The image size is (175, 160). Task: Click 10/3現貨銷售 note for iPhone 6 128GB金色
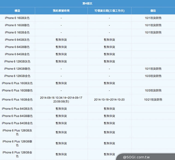tap(153, 76)
